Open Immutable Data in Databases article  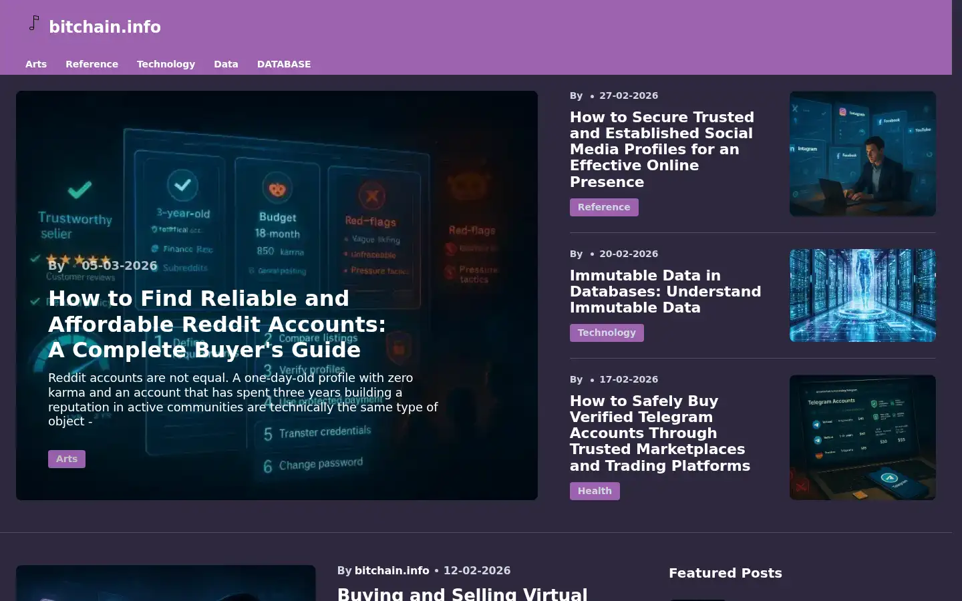pyautogui.click(x=665, y=292)
